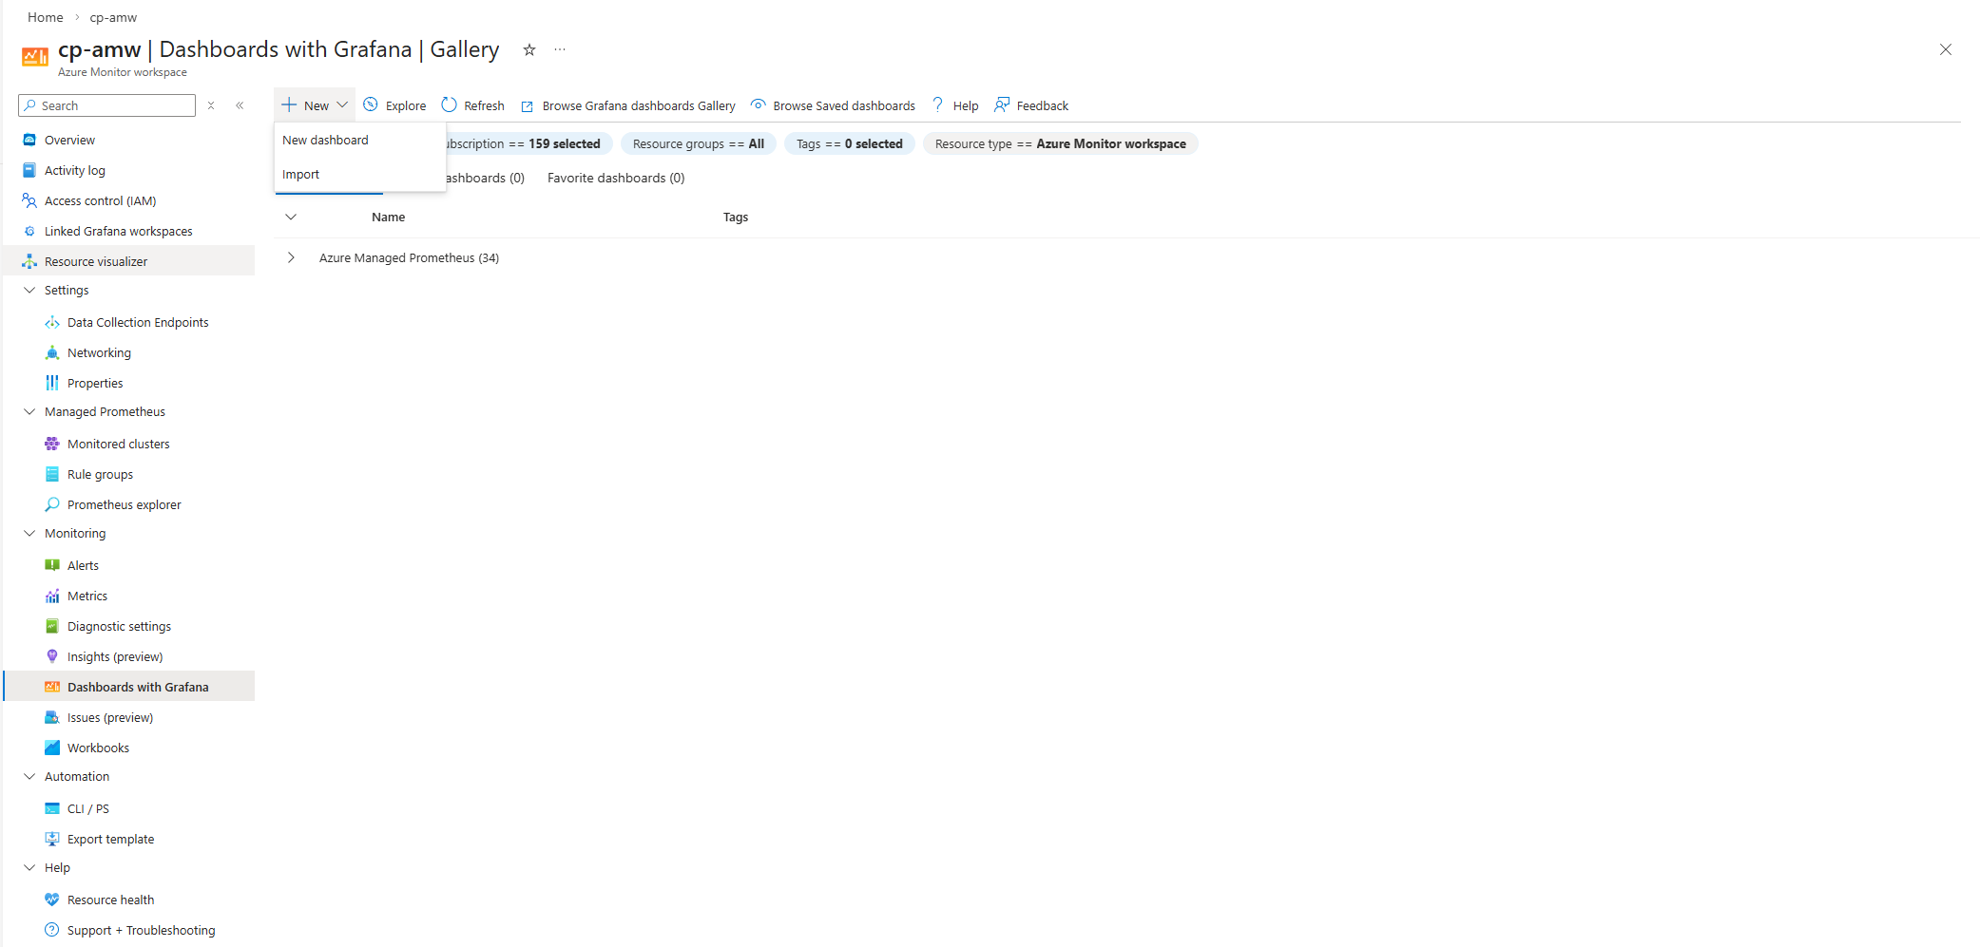Open Data Collection Endpoints page
Image resolution: width=1980 pixels, height=947 pixels.
click(138, 322)
